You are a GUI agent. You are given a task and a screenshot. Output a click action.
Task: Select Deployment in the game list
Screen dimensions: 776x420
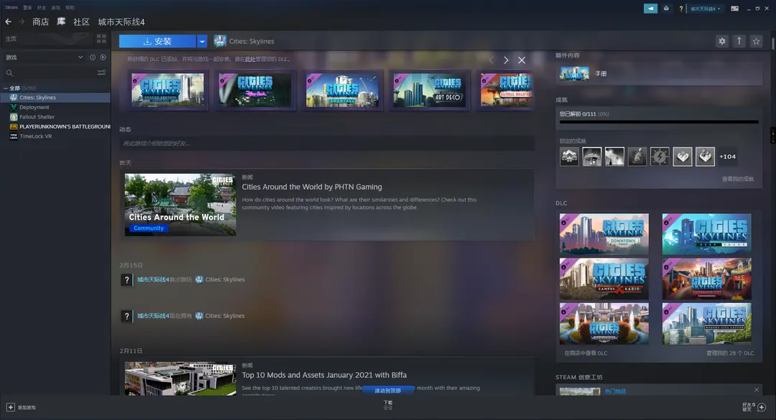pos(55,108)
